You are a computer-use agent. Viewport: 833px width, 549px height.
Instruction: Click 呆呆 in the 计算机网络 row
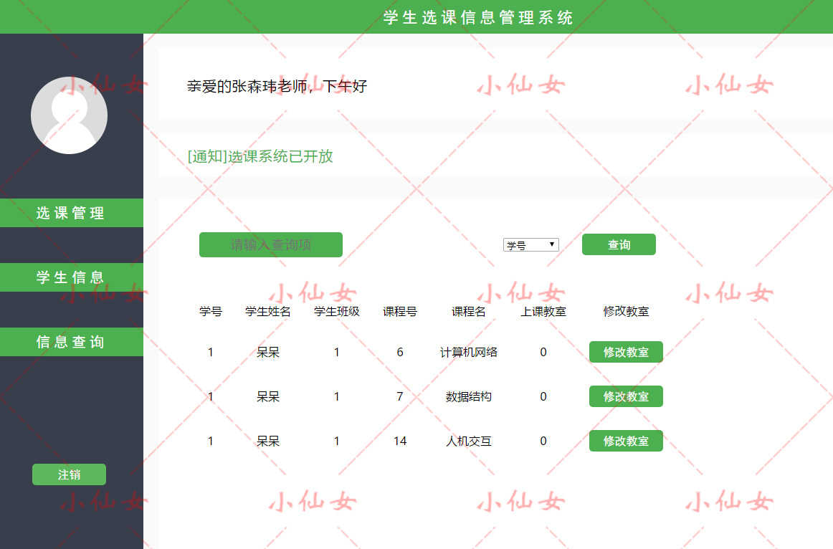[x=268, y=352]
